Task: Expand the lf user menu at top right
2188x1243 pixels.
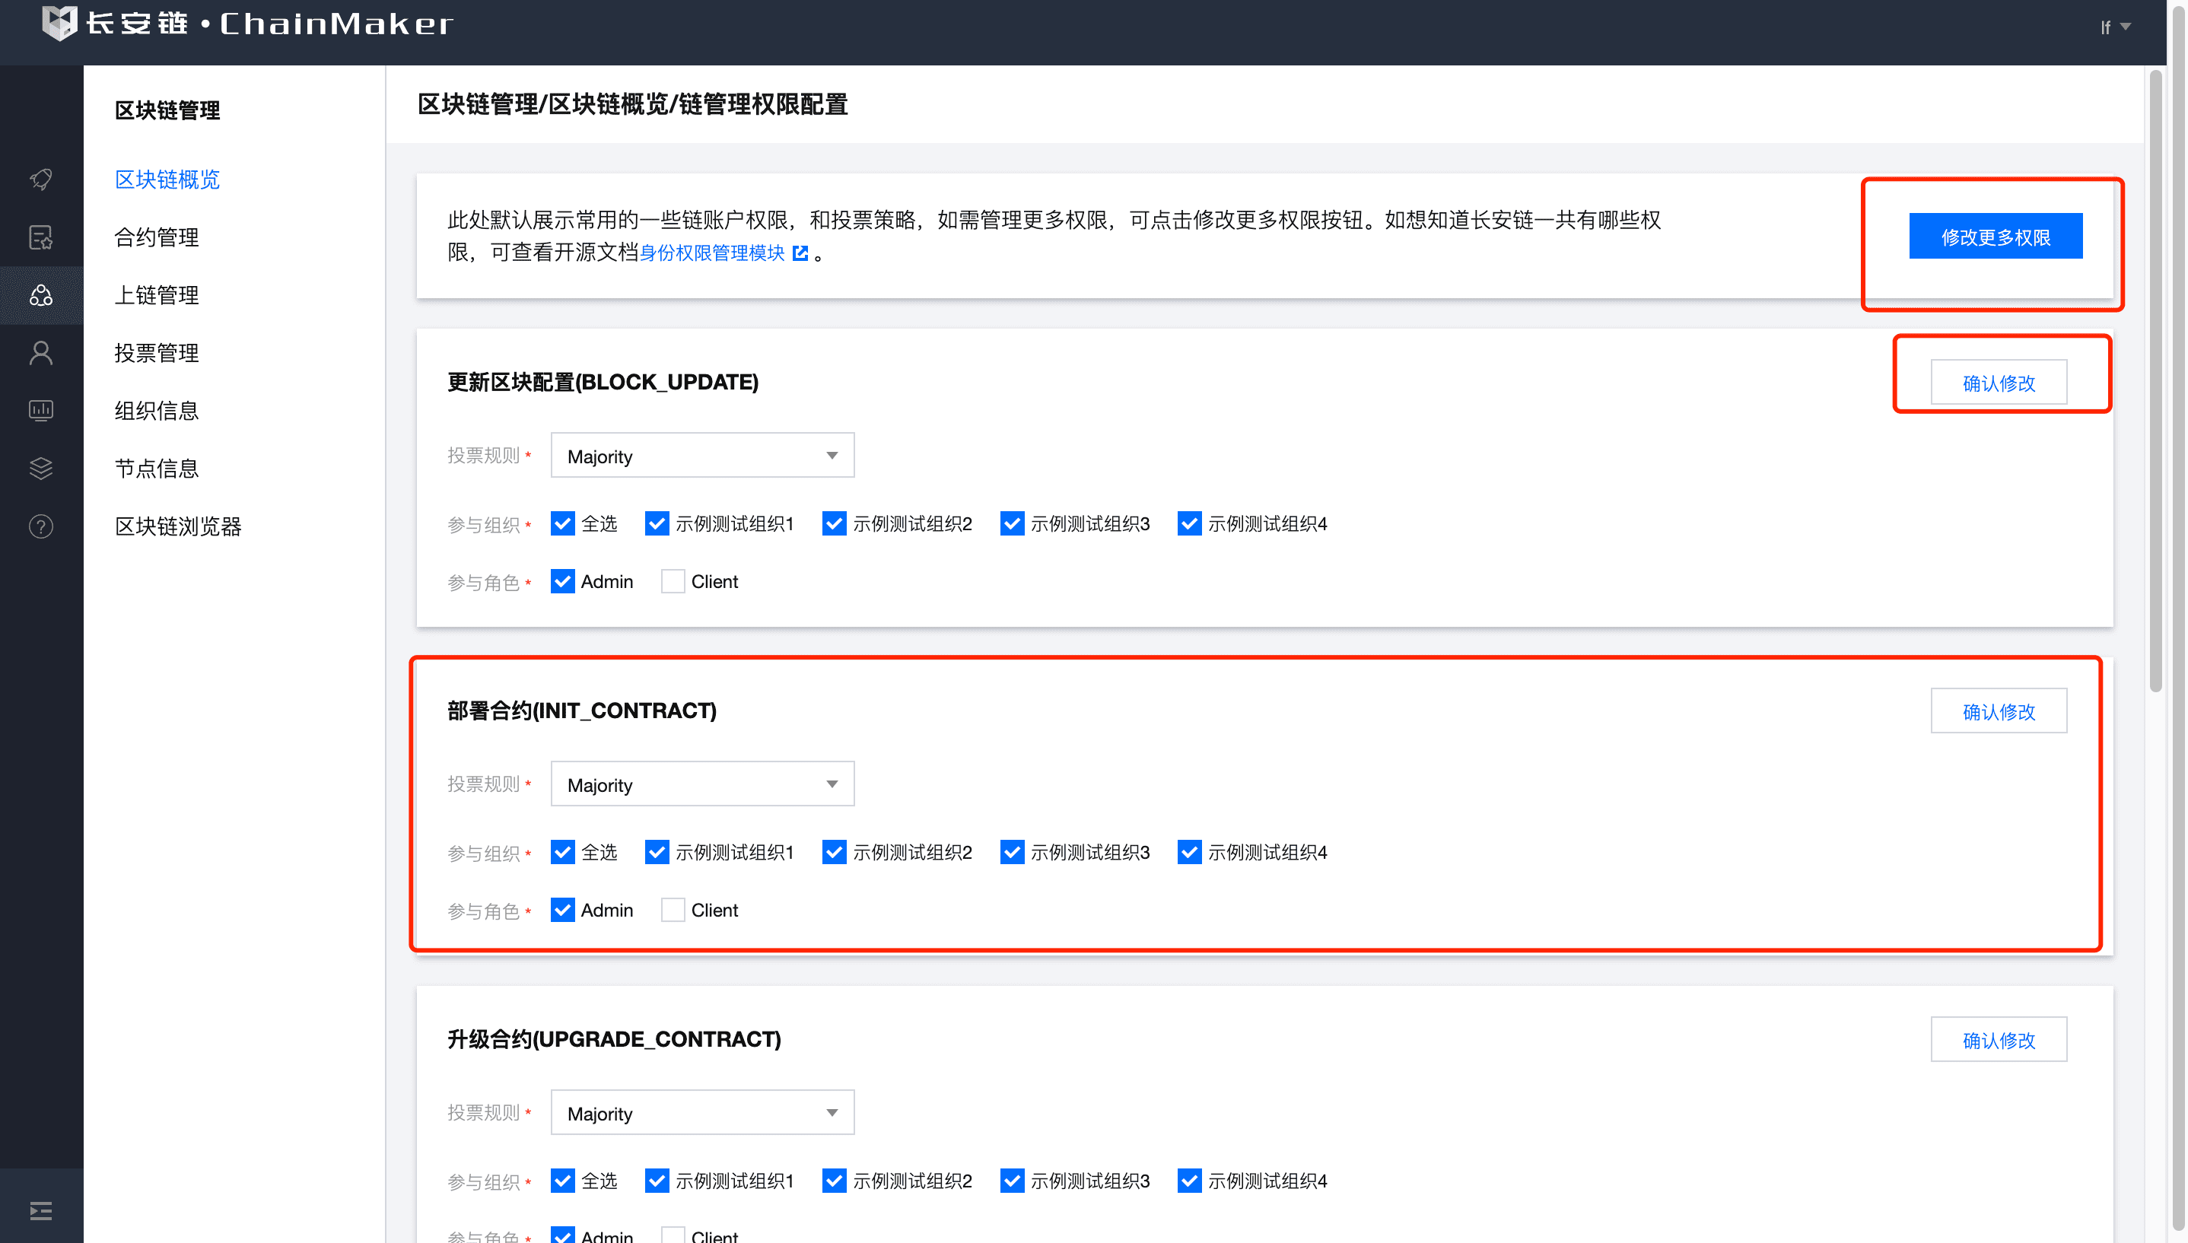Action: (2113, 27)
